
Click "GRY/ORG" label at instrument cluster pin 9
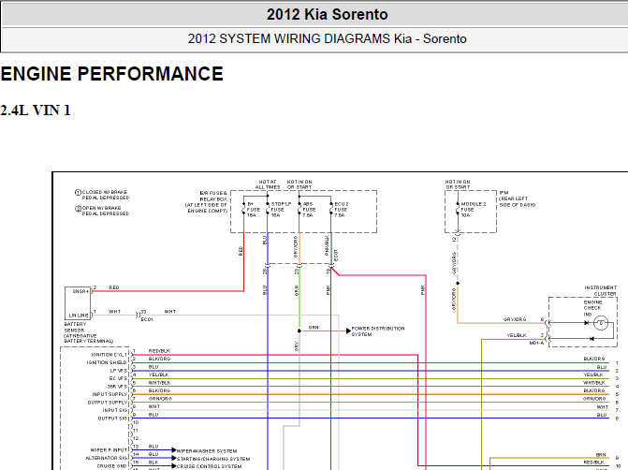coord(515,319)
